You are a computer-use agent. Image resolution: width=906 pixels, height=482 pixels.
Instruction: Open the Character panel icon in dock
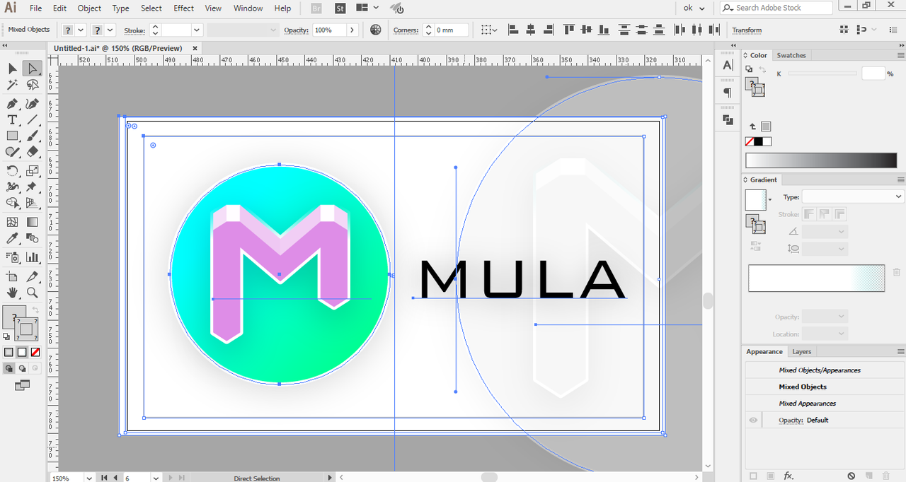[728, 66]
